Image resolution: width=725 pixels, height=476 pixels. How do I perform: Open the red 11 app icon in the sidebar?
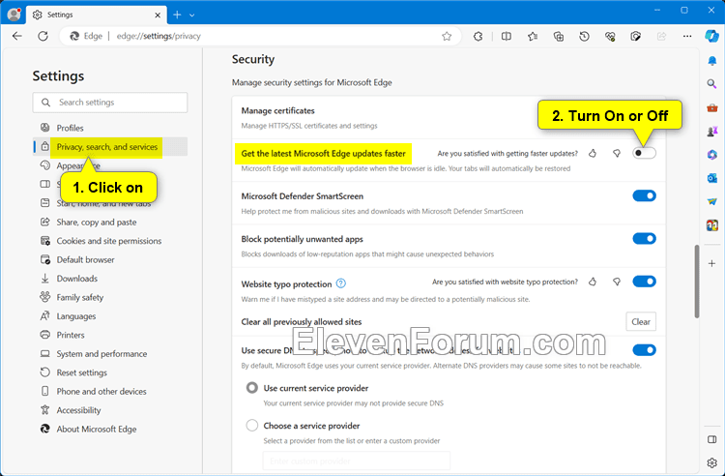click(712, 225)
